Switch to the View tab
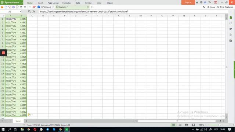The width and height of the screenshot is (235, 132). pos(99,3)
